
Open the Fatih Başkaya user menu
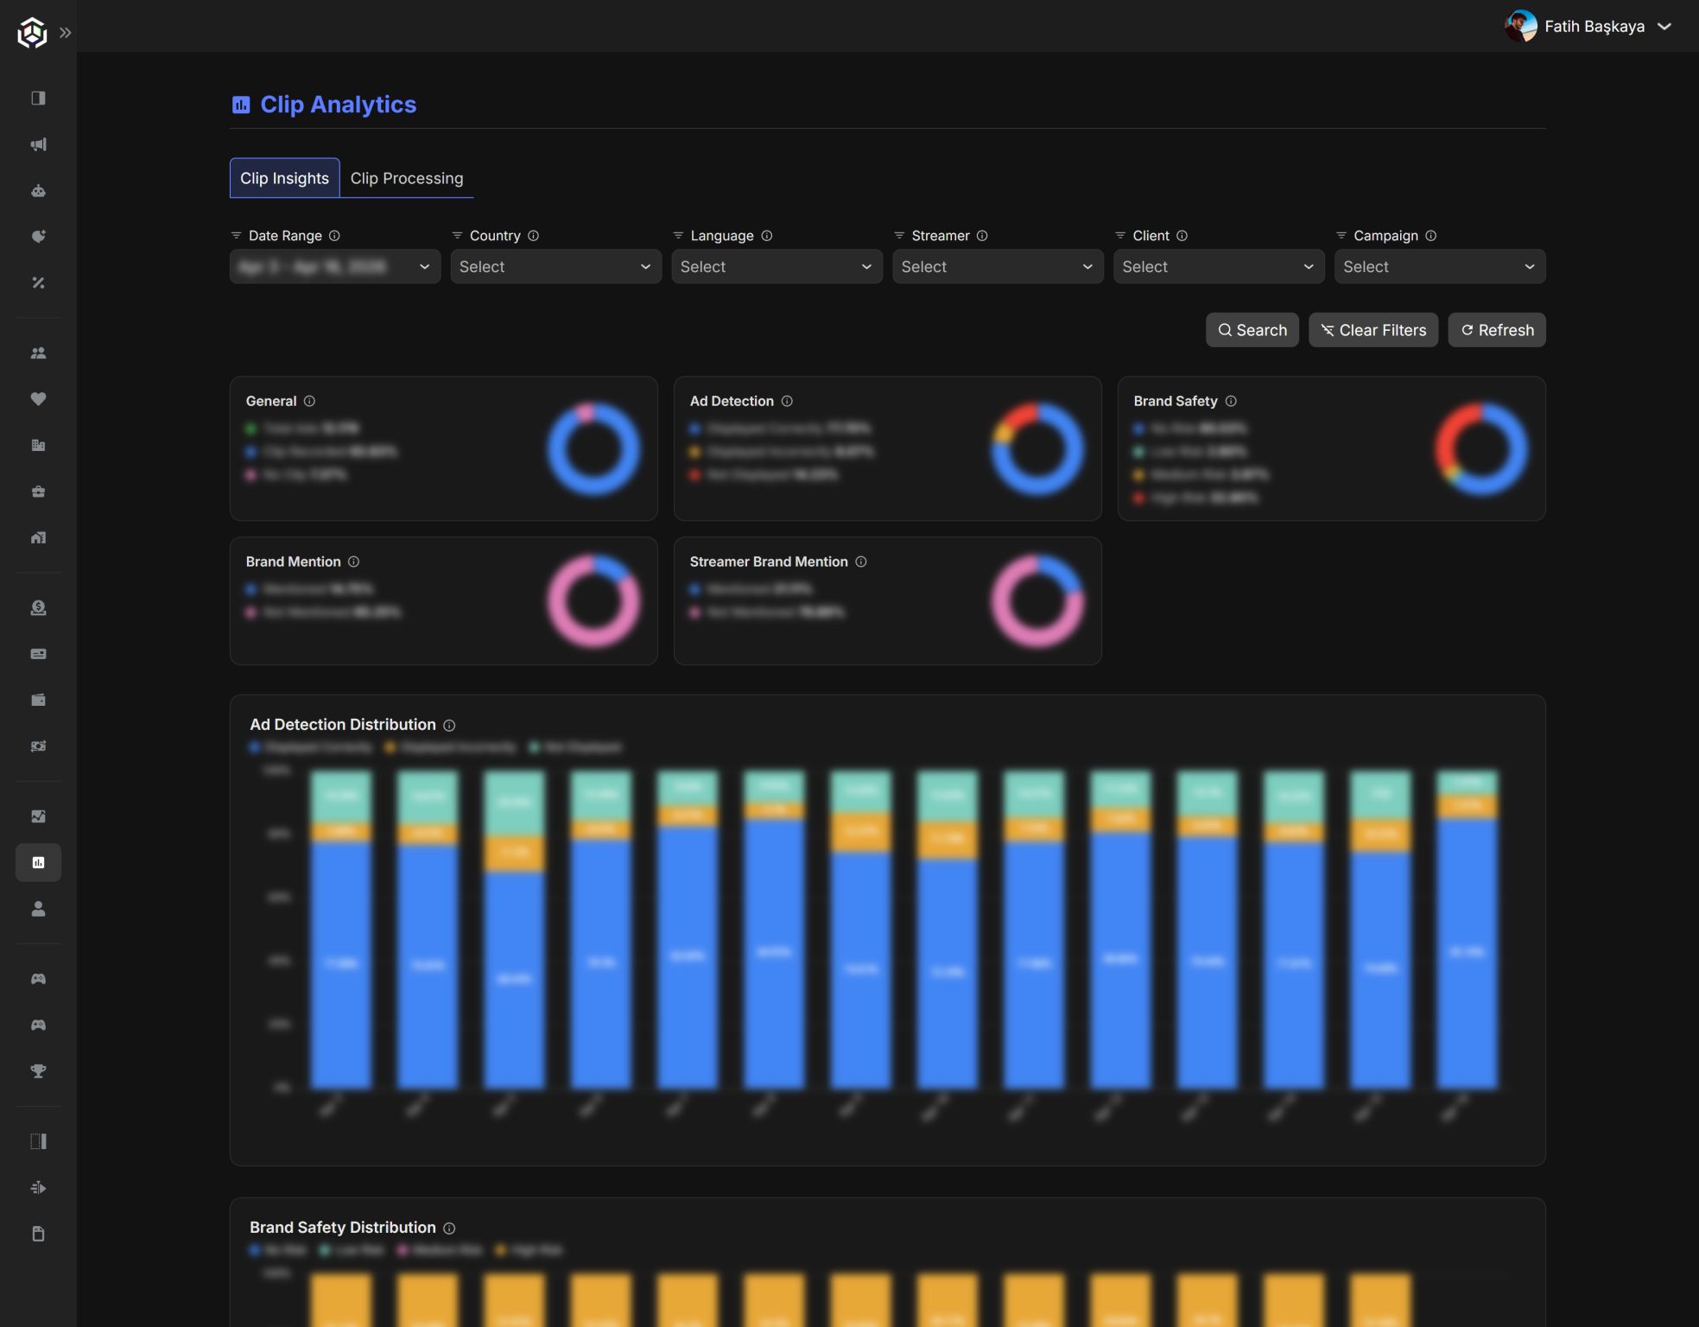[1588, 26]
